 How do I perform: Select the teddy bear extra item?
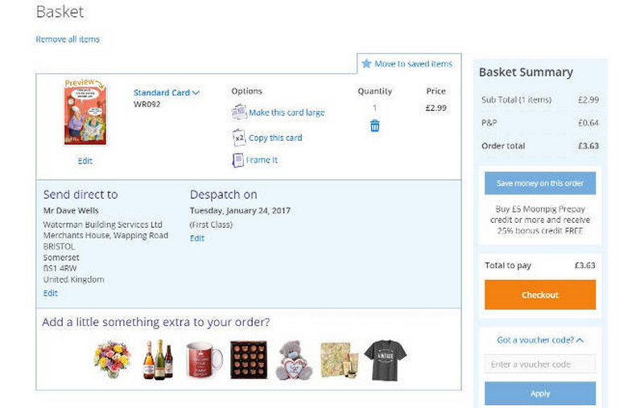point(293,360)
